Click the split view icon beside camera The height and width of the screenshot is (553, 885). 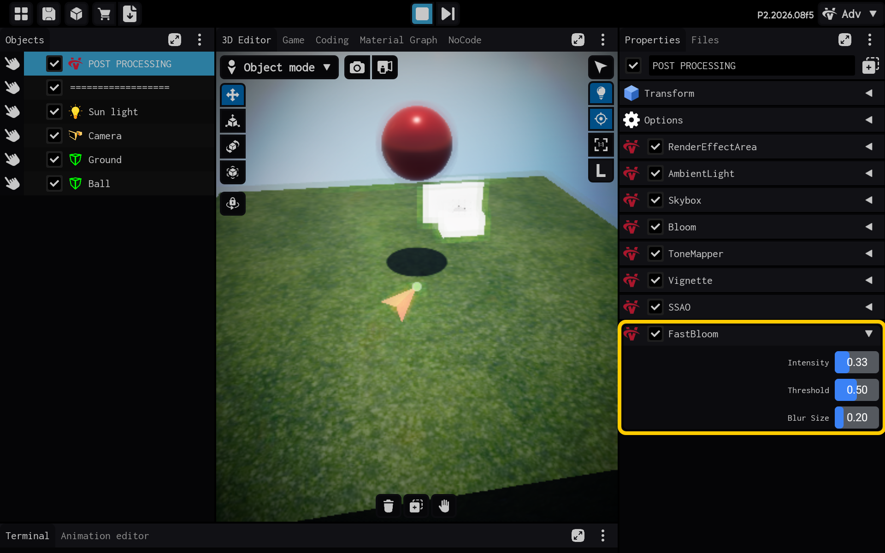coord(385,67)
